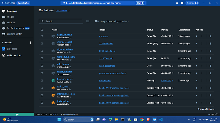Image resolution: width=220 pixels, height=123 pixels.
Task: Open Google Chrome from the taskbar
Action: pos(142,120)
